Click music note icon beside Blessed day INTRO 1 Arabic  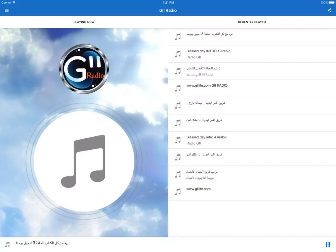point(178,54)
